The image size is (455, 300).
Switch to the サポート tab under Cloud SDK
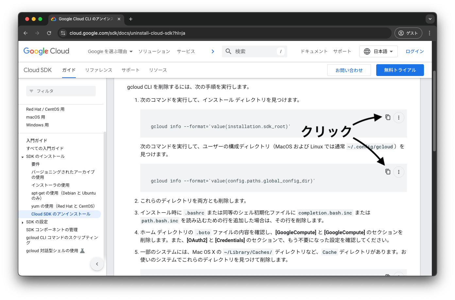coord(131,70)
